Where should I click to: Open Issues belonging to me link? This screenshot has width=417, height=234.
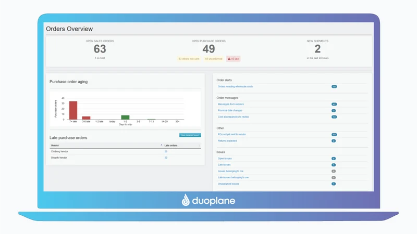[x=230, y=171]
